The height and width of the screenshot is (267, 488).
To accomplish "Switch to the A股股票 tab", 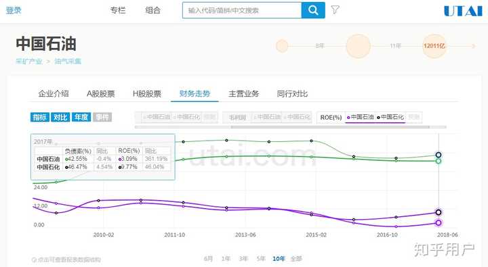I will (101, 93).
